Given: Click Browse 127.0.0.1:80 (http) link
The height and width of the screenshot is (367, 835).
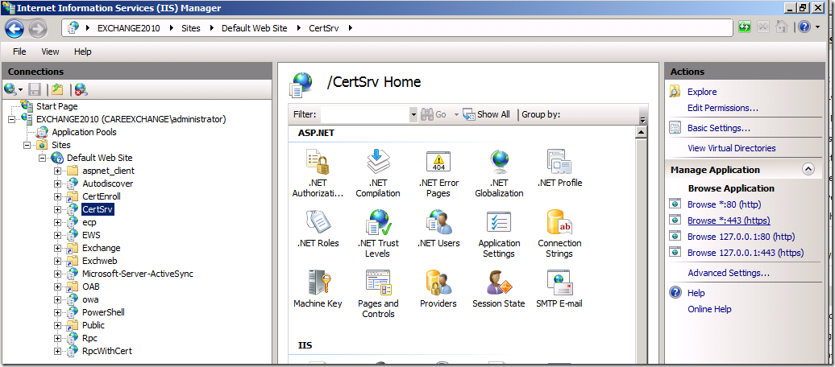Looking at the screenshot, I should pos(741,236).
